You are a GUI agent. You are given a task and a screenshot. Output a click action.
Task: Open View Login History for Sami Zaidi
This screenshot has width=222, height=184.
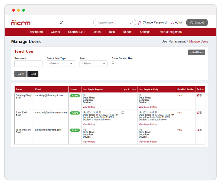click(148, 124)
